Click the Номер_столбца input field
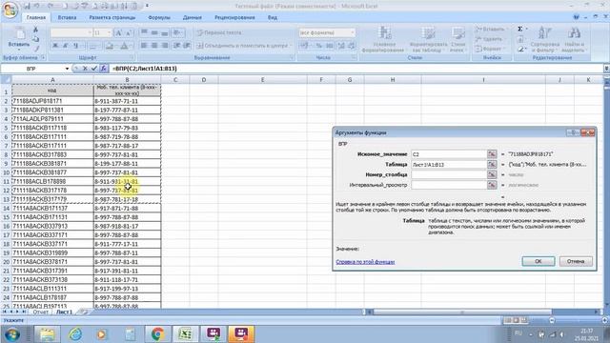 (449, 174)
